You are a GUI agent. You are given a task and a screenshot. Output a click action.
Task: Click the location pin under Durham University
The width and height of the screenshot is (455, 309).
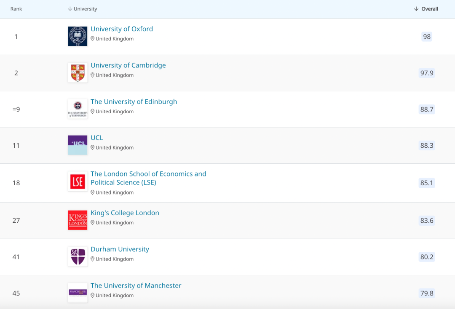(93, 259)
